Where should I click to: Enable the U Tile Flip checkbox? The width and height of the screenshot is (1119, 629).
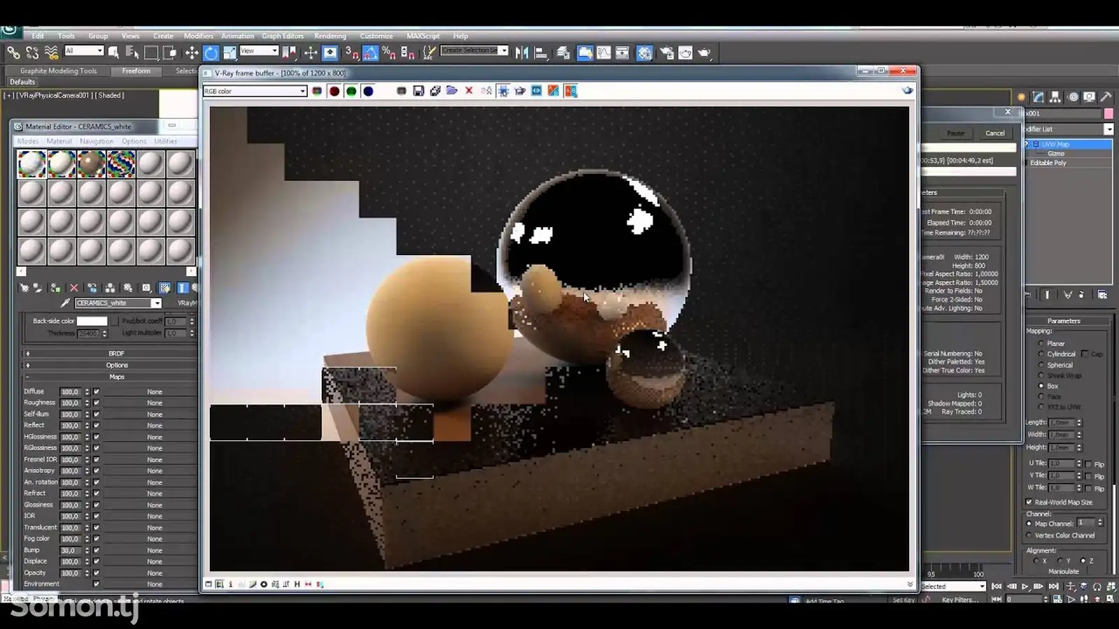coord(1088,465)
